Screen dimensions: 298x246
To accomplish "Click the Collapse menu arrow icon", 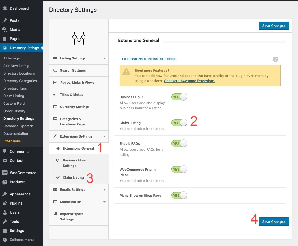I will click(x=5, y=240).
